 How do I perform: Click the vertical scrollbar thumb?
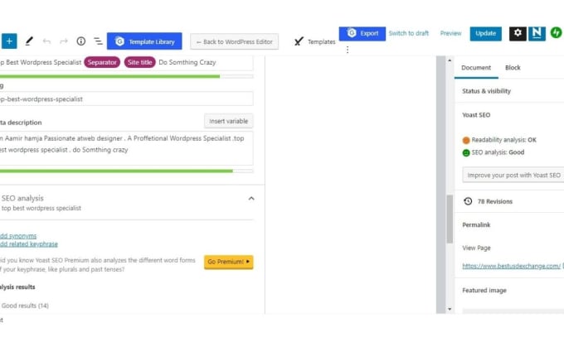coord(450,219)
